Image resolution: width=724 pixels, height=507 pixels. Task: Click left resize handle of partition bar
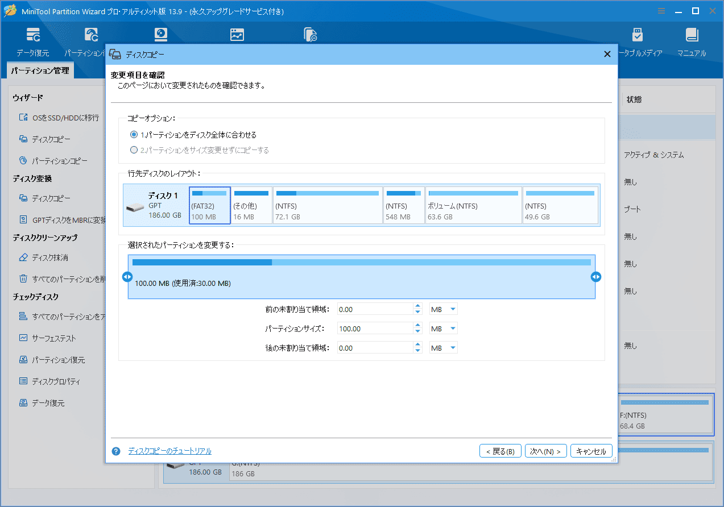coord(127,277)
